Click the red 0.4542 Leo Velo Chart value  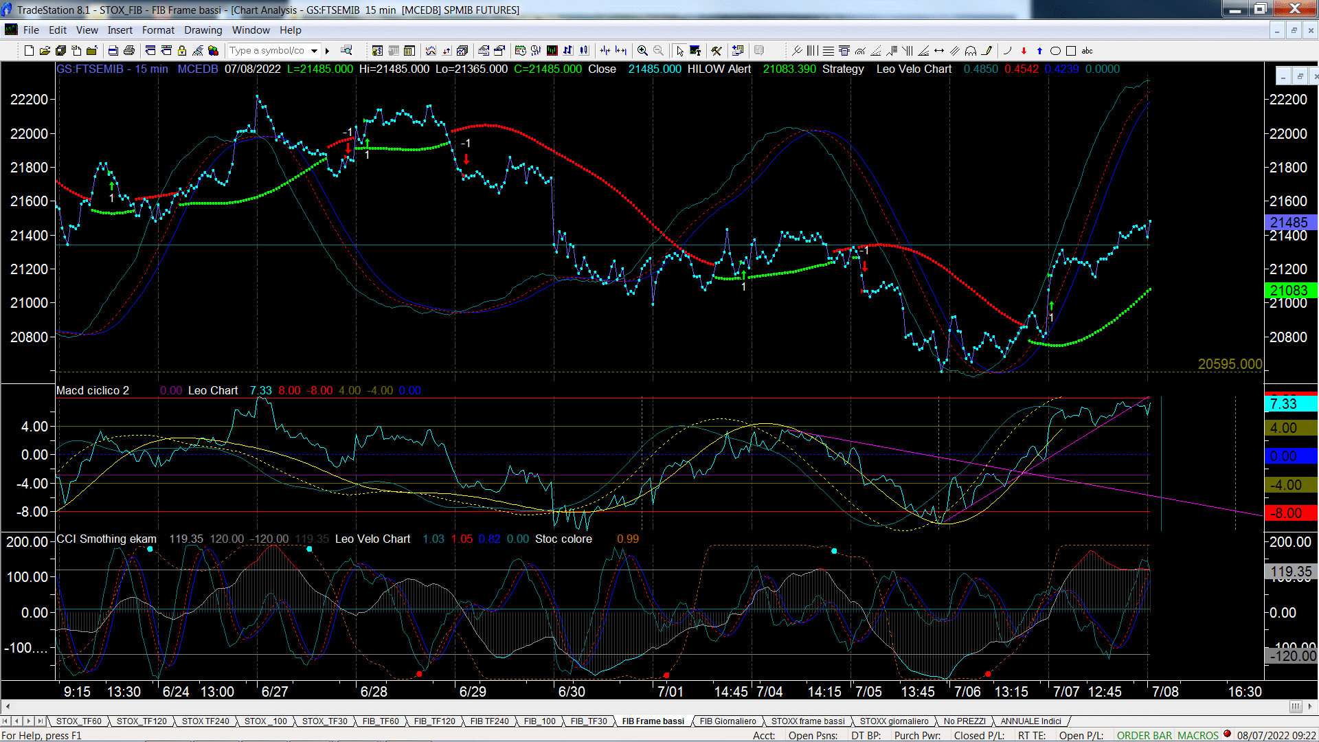(1022, 69)
